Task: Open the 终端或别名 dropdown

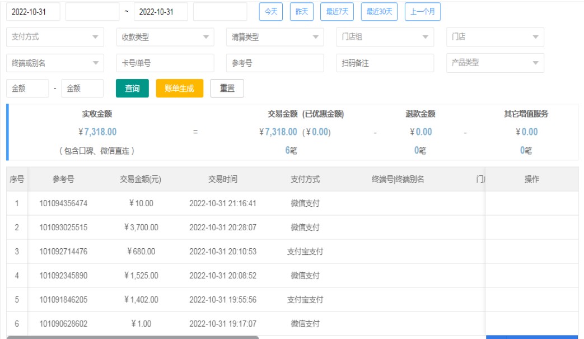Action: point(55,63)
